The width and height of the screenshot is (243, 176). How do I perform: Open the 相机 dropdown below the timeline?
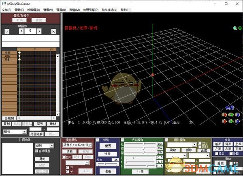tap(24, 132)
